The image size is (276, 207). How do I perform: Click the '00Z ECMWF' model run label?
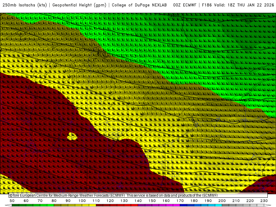[185, 5]
